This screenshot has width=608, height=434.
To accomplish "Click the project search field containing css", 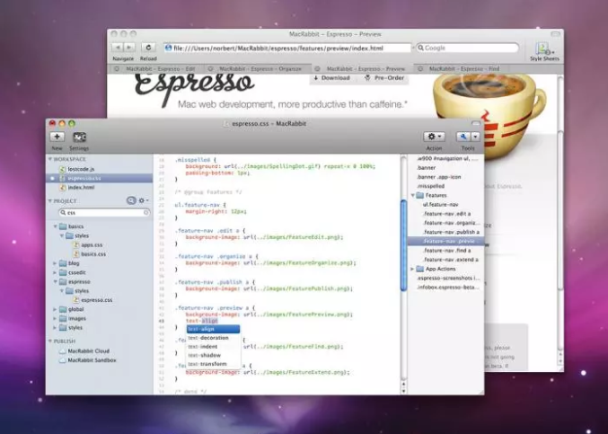I will pyautogui.click(x=104, y=213).
